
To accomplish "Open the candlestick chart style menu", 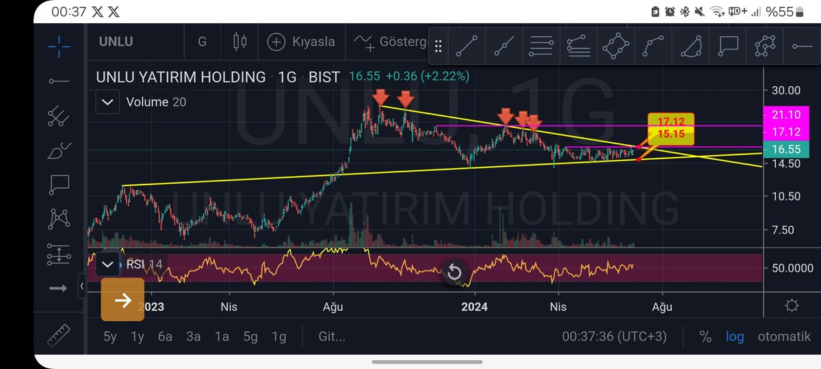I will [240, 42].
